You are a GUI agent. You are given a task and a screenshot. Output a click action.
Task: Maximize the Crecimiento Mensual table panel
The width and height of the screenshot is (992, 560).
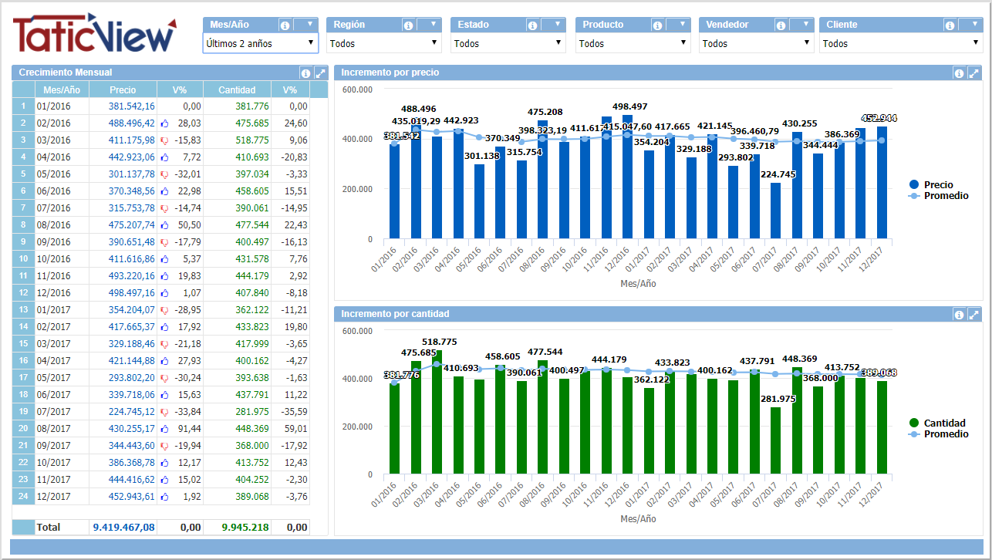[320, 73]
